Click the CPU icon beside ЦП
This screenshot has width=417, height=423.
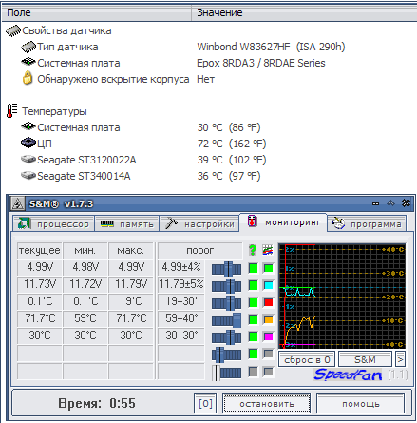coord(28,143)
